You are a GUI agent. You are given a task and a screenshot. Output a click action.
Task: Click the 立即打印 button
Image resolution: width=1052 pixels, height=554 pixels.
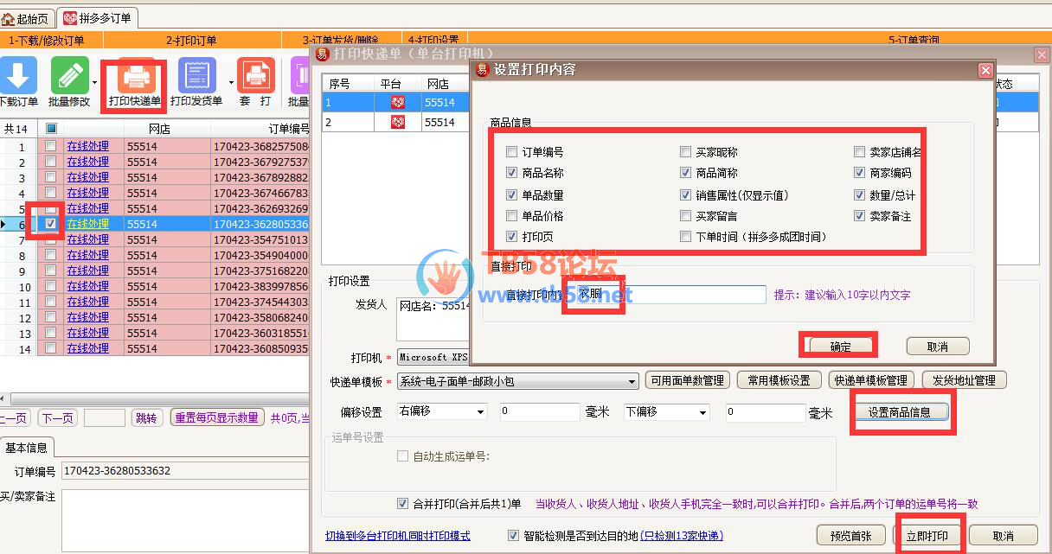pos(927,536)
